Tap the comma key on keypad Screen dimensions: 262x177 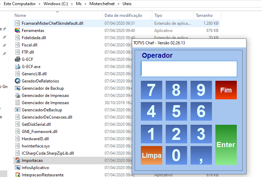pos(201,155)
